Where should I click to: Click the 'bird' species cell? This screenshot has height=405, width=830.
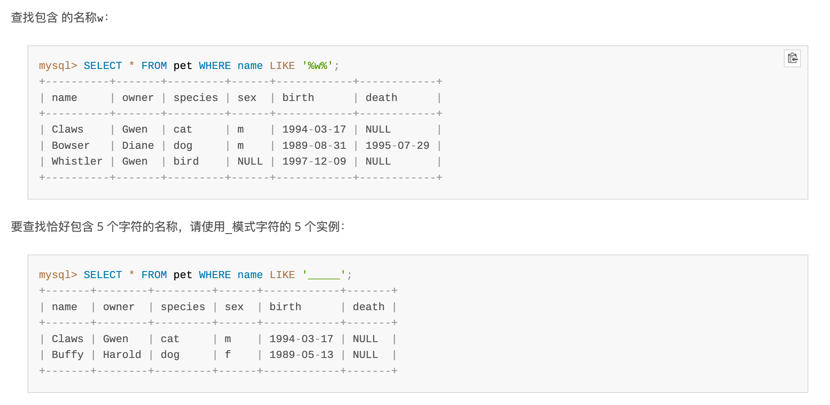click(x=186, y=161)
